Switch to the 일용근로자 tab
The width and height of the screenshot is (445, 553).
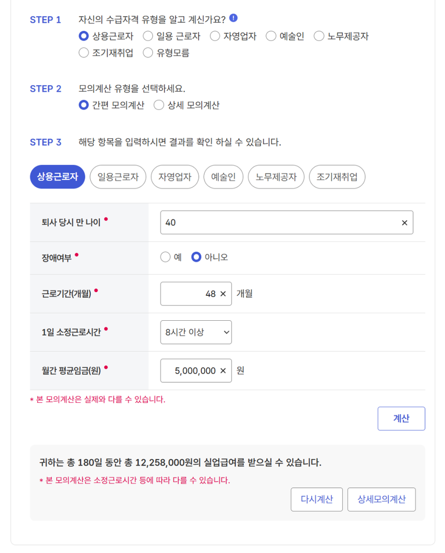[x=118, y=177]
